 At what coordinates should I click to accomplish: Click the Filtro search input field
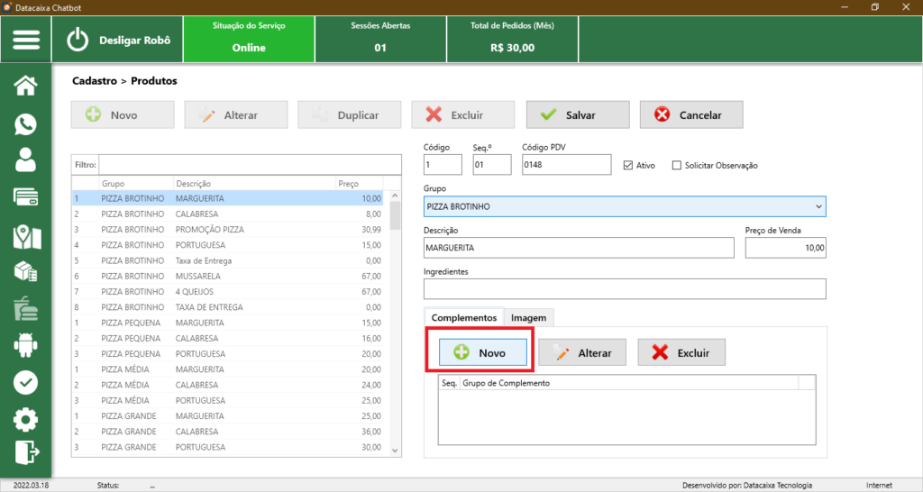(250, 165)
